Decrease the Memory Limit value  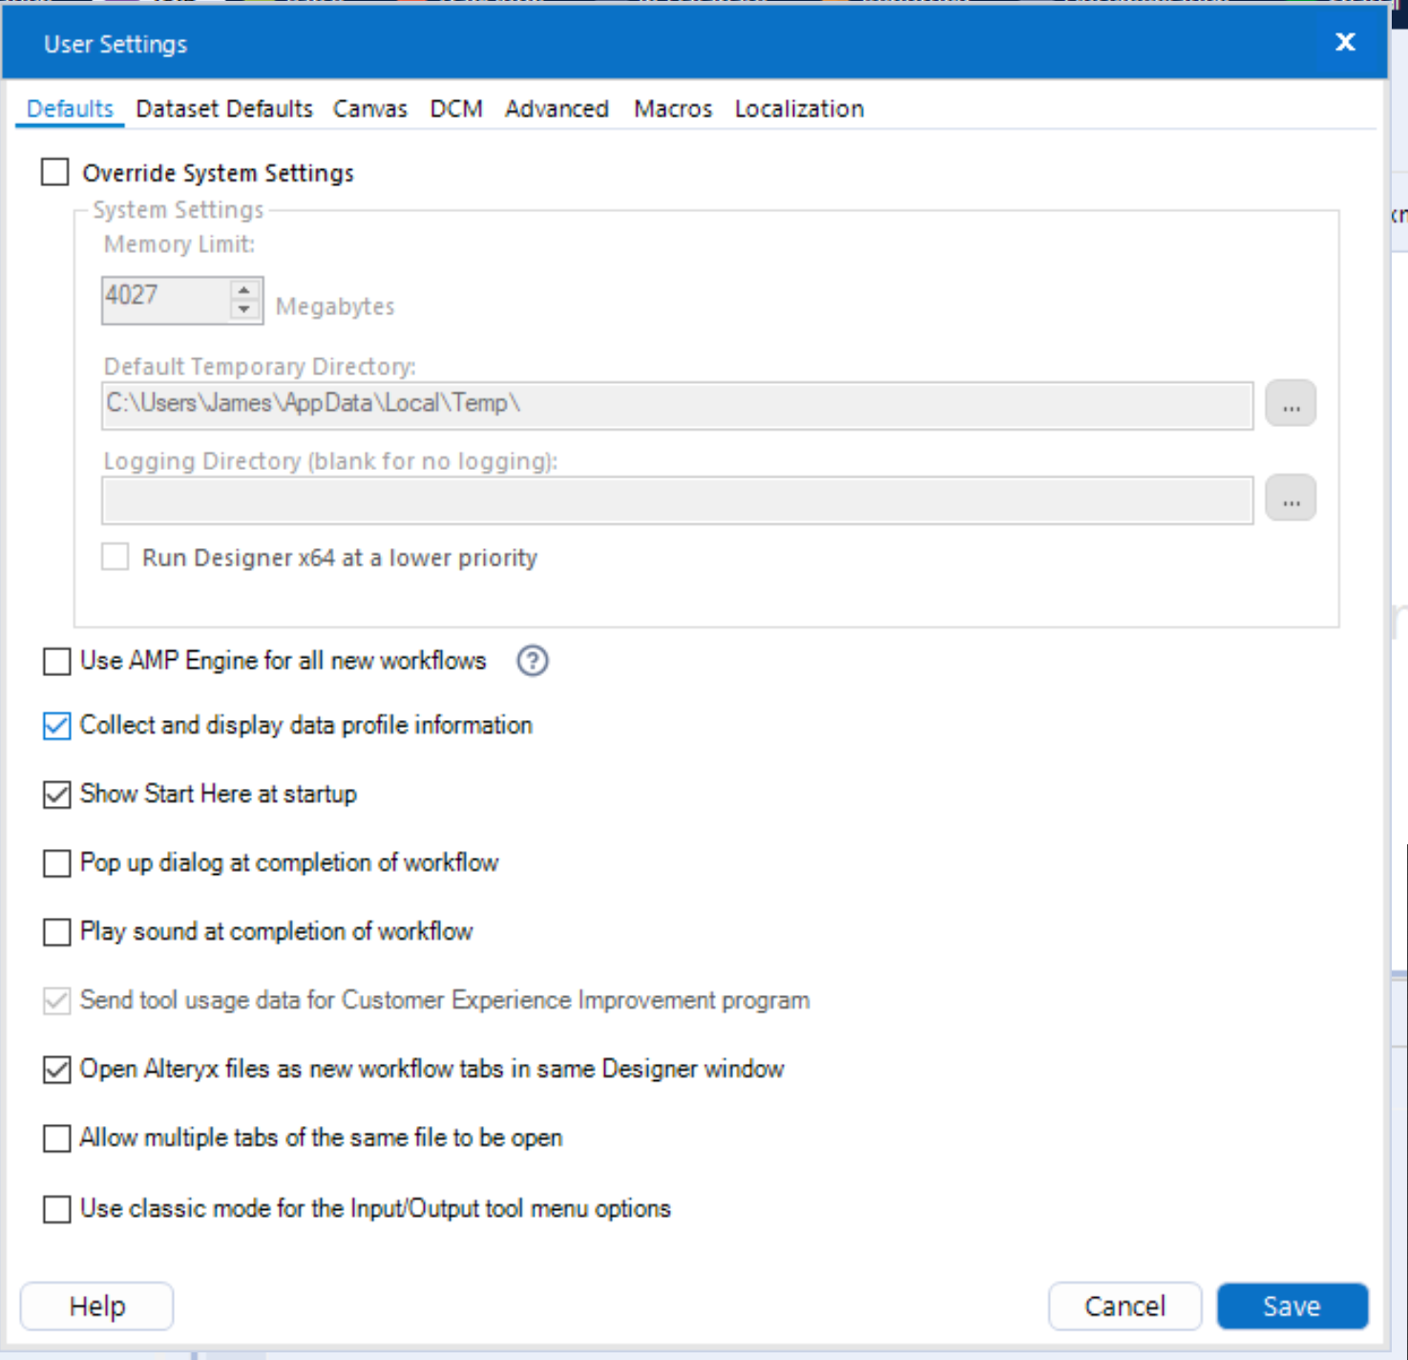pyautogui.click(x=244, y=309)
